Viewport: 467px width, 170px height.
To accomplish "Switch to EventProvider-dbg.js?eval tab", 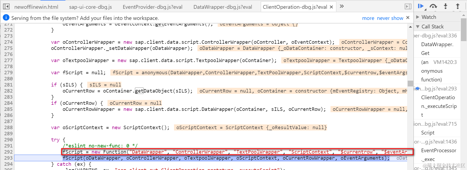I will tap(152, 7).
